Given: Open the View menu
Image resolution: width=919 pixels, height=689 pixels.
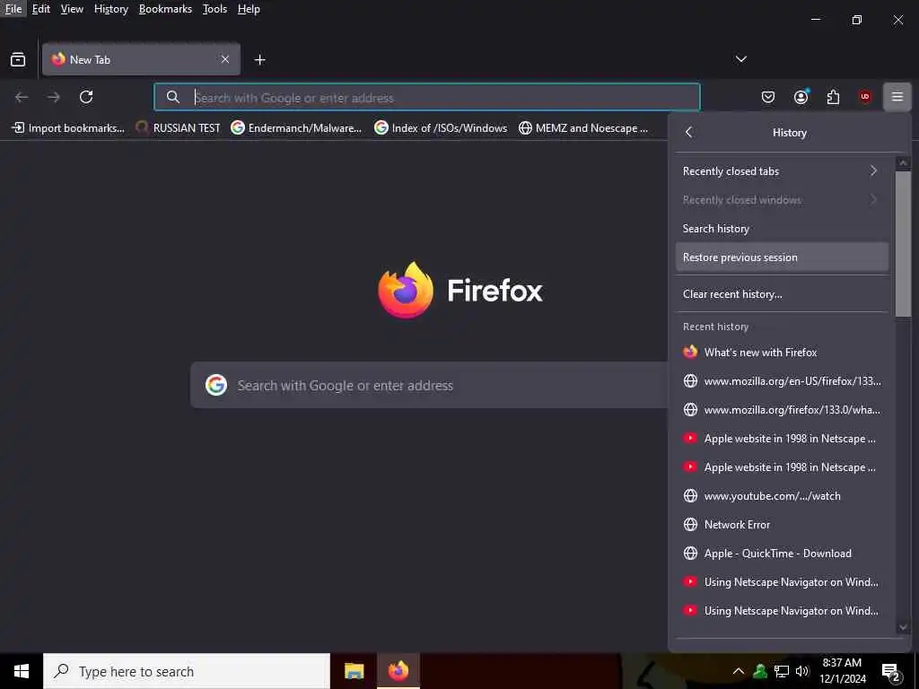Looking at the screenshot, I should pyautogui.click(x=72, y=9).
